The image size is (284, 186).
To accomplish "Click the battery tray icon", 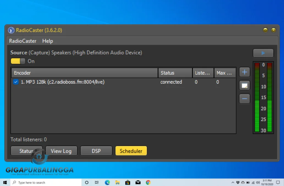I will tap(248, 182).
